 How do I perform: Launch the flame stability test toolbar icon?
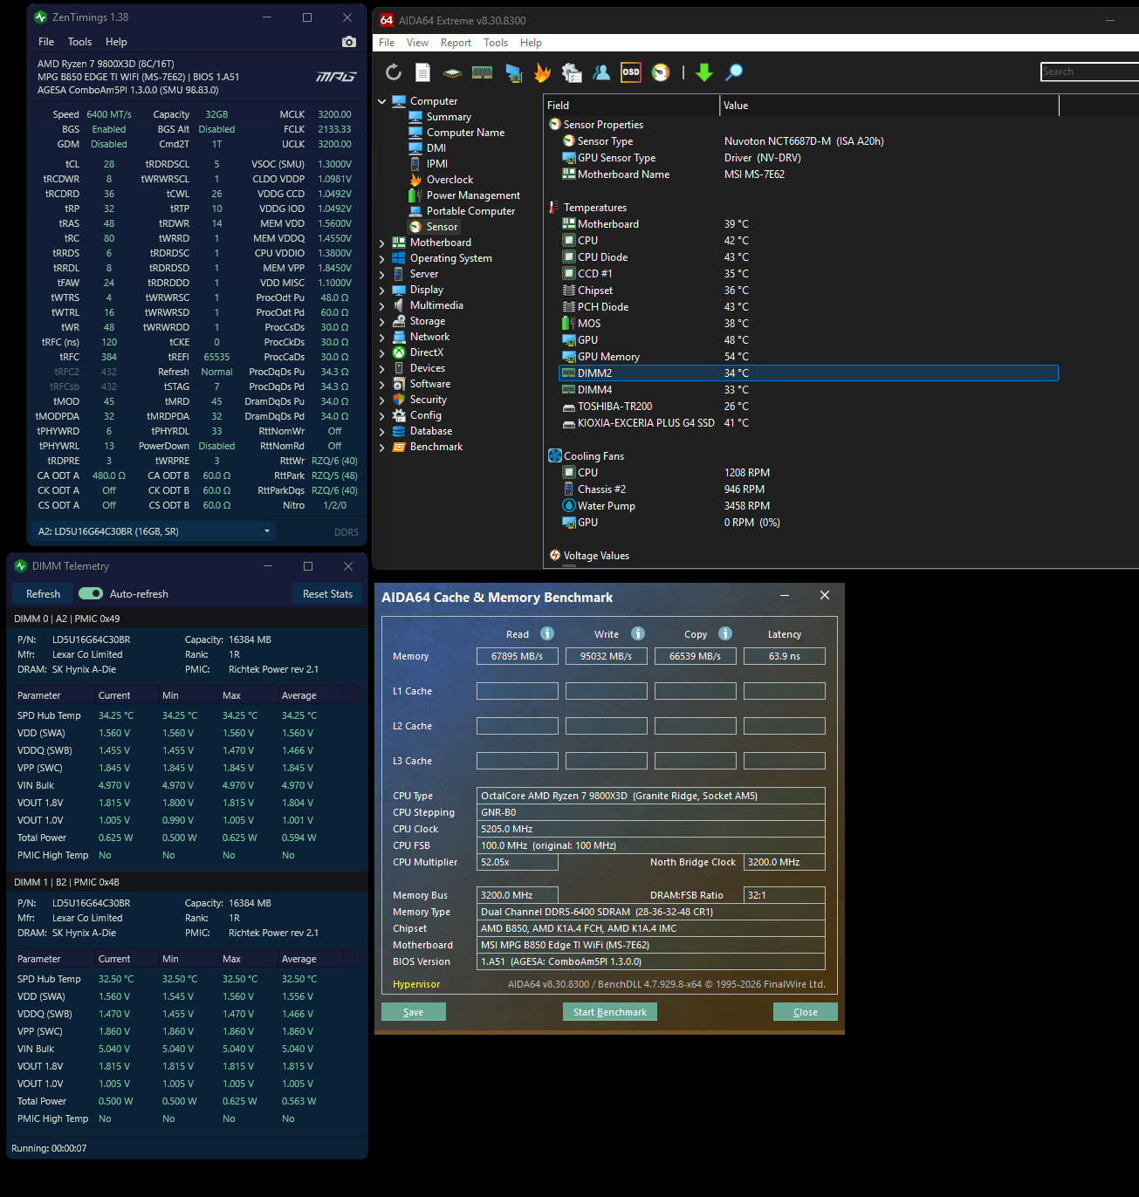tap(542, 72)
